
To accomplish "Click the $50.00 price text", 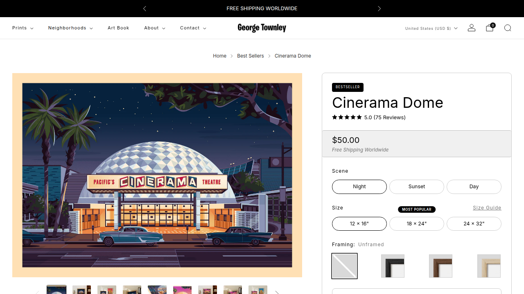I will [346, 140].
